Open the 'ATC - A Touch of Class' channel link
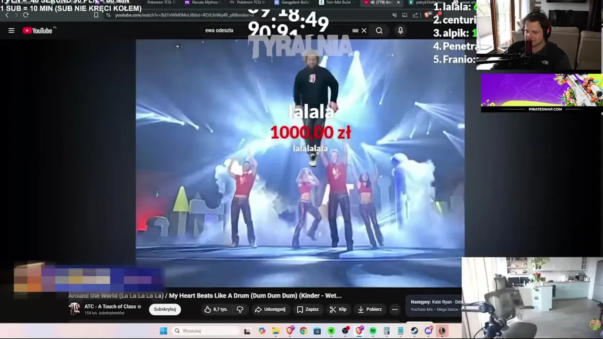Image resolution: width=603 pixels, height=339 pixels. click(110, 307)
